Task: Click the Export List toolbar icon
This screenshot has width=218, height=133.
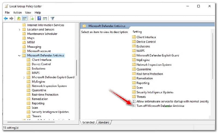Action: (32, 18)
